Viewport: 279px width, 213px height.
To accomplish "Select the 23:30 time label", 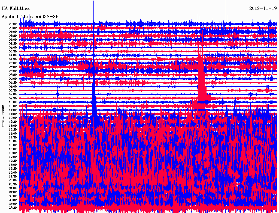I will [13, 208].
